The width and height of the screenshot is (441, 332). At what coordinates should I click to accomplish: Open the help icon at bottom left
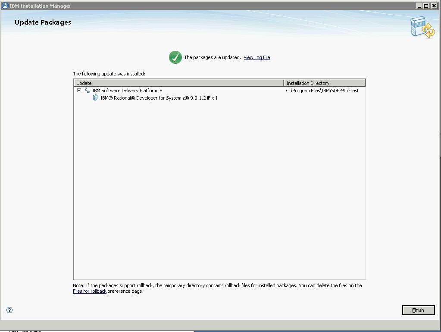tap(9, 310)
